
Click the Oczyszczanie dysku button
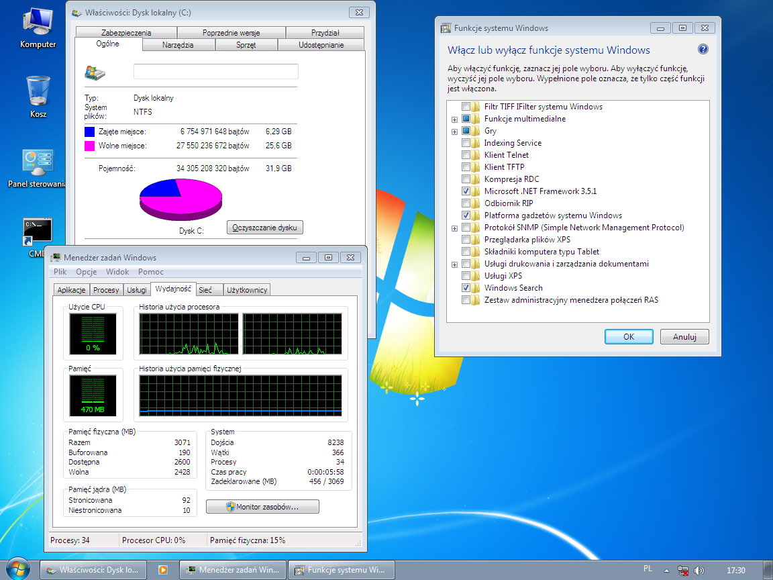click(x=265, y=228)
